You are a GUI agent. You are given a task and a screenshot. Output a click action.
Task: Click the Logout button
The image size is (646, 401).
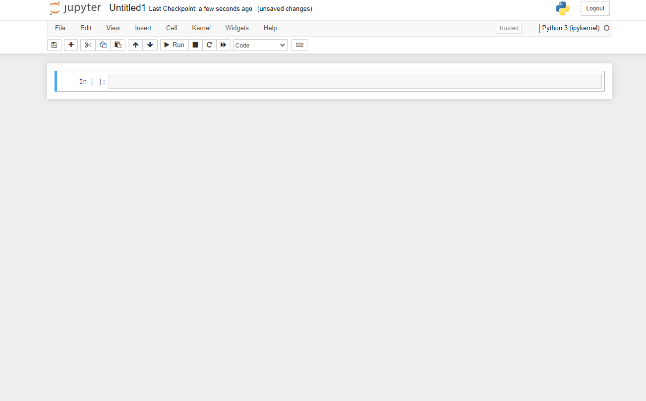coord(594,8)
